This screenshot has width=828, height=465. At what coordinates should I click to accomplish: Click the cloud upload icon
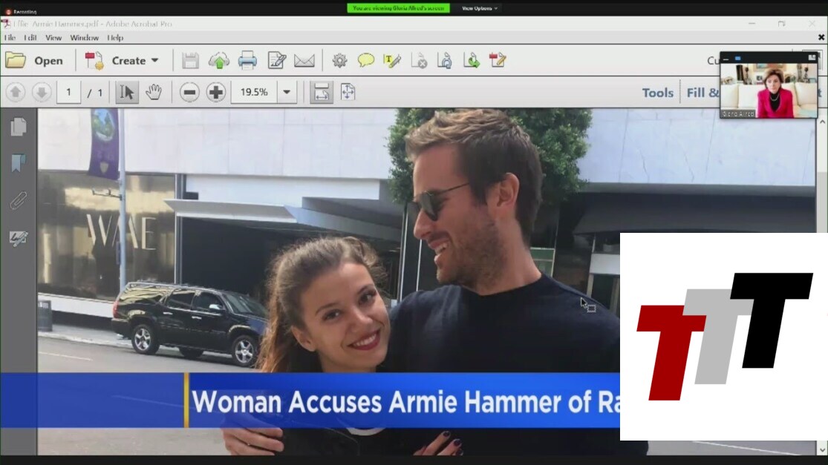point(218,60)
